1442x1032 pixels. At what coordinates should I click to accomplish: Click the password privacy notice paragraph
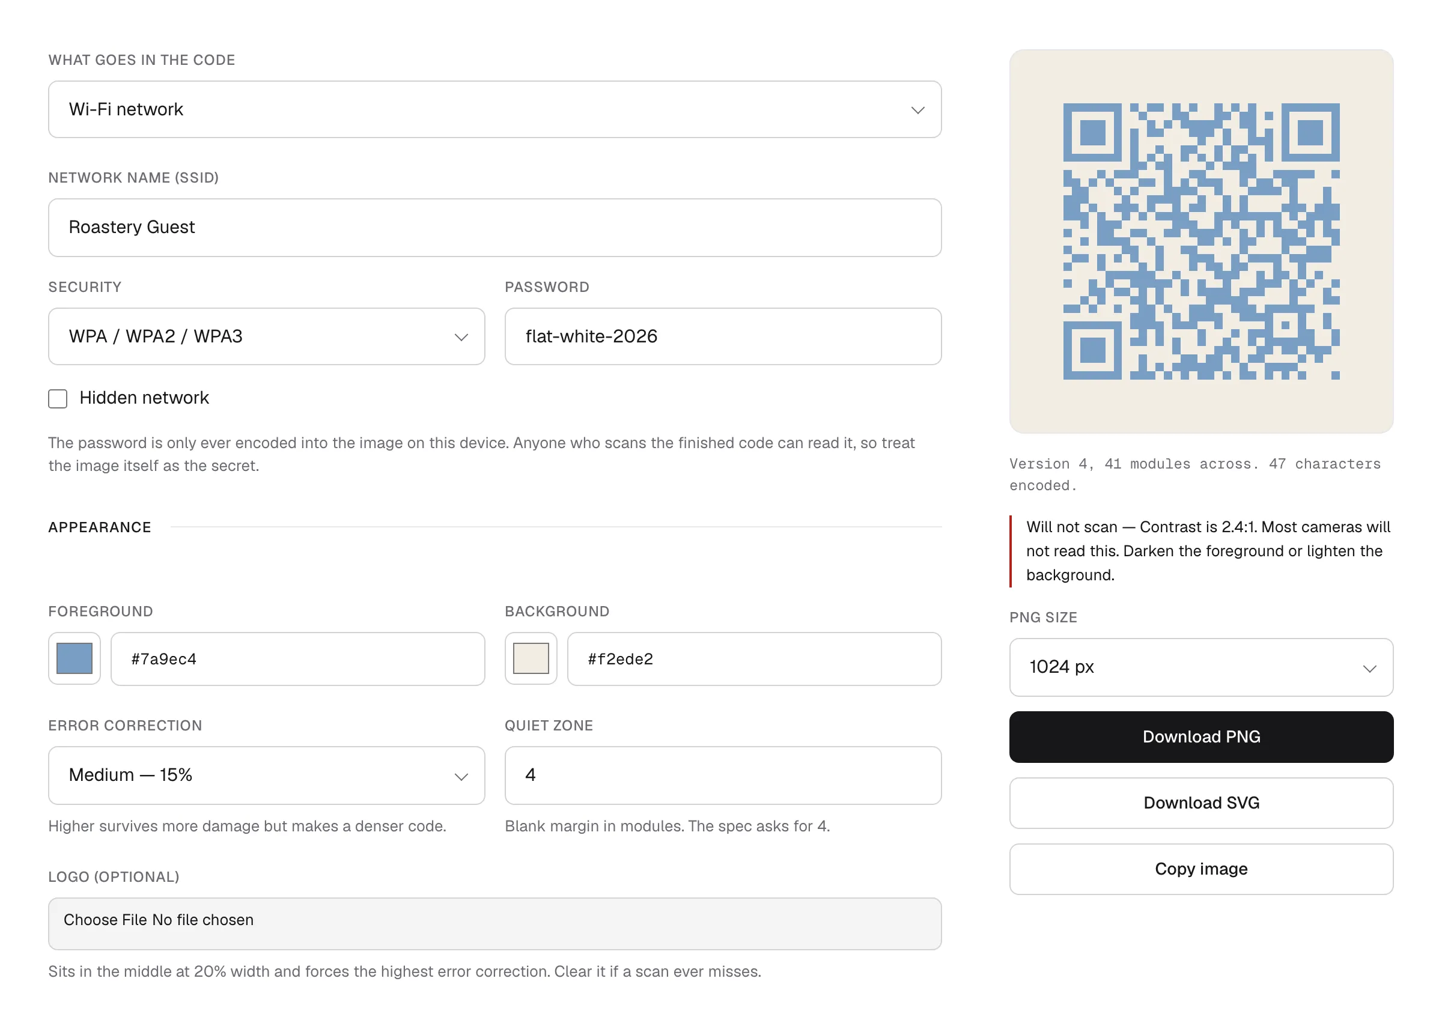pyautogui.click(x=481, y=454)
